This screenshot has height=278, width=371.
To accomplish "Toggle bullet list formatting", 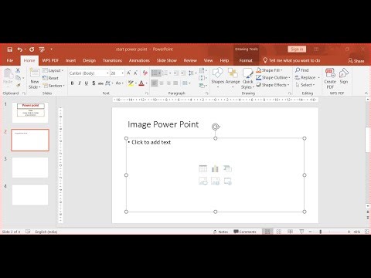I will tap(155, 73).
